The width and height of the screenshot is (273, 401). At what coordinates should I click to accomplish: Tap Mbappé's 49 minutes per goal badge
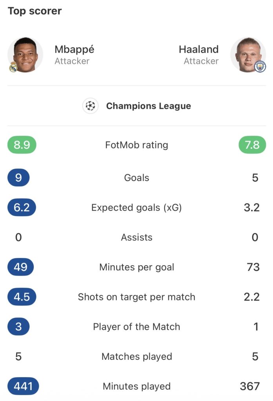tap(20, 267)
